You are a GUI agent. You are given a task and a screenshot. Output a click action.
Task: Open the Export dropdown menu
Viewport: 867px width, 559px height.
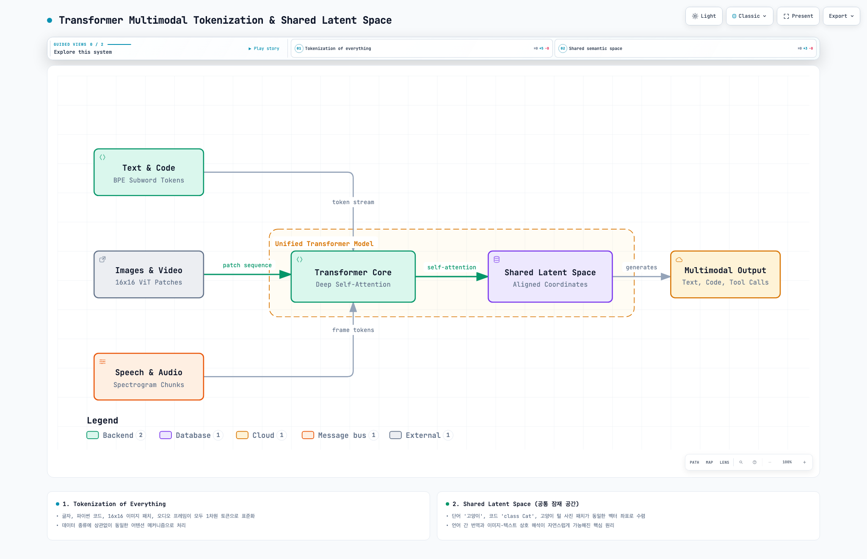(x=841, y=16)
